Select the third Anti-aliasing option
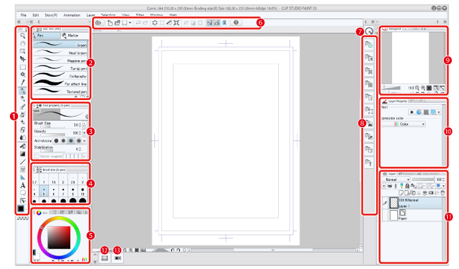Viewport: 459px width, 269px height. pyautogui.click(x=71, y=140)
